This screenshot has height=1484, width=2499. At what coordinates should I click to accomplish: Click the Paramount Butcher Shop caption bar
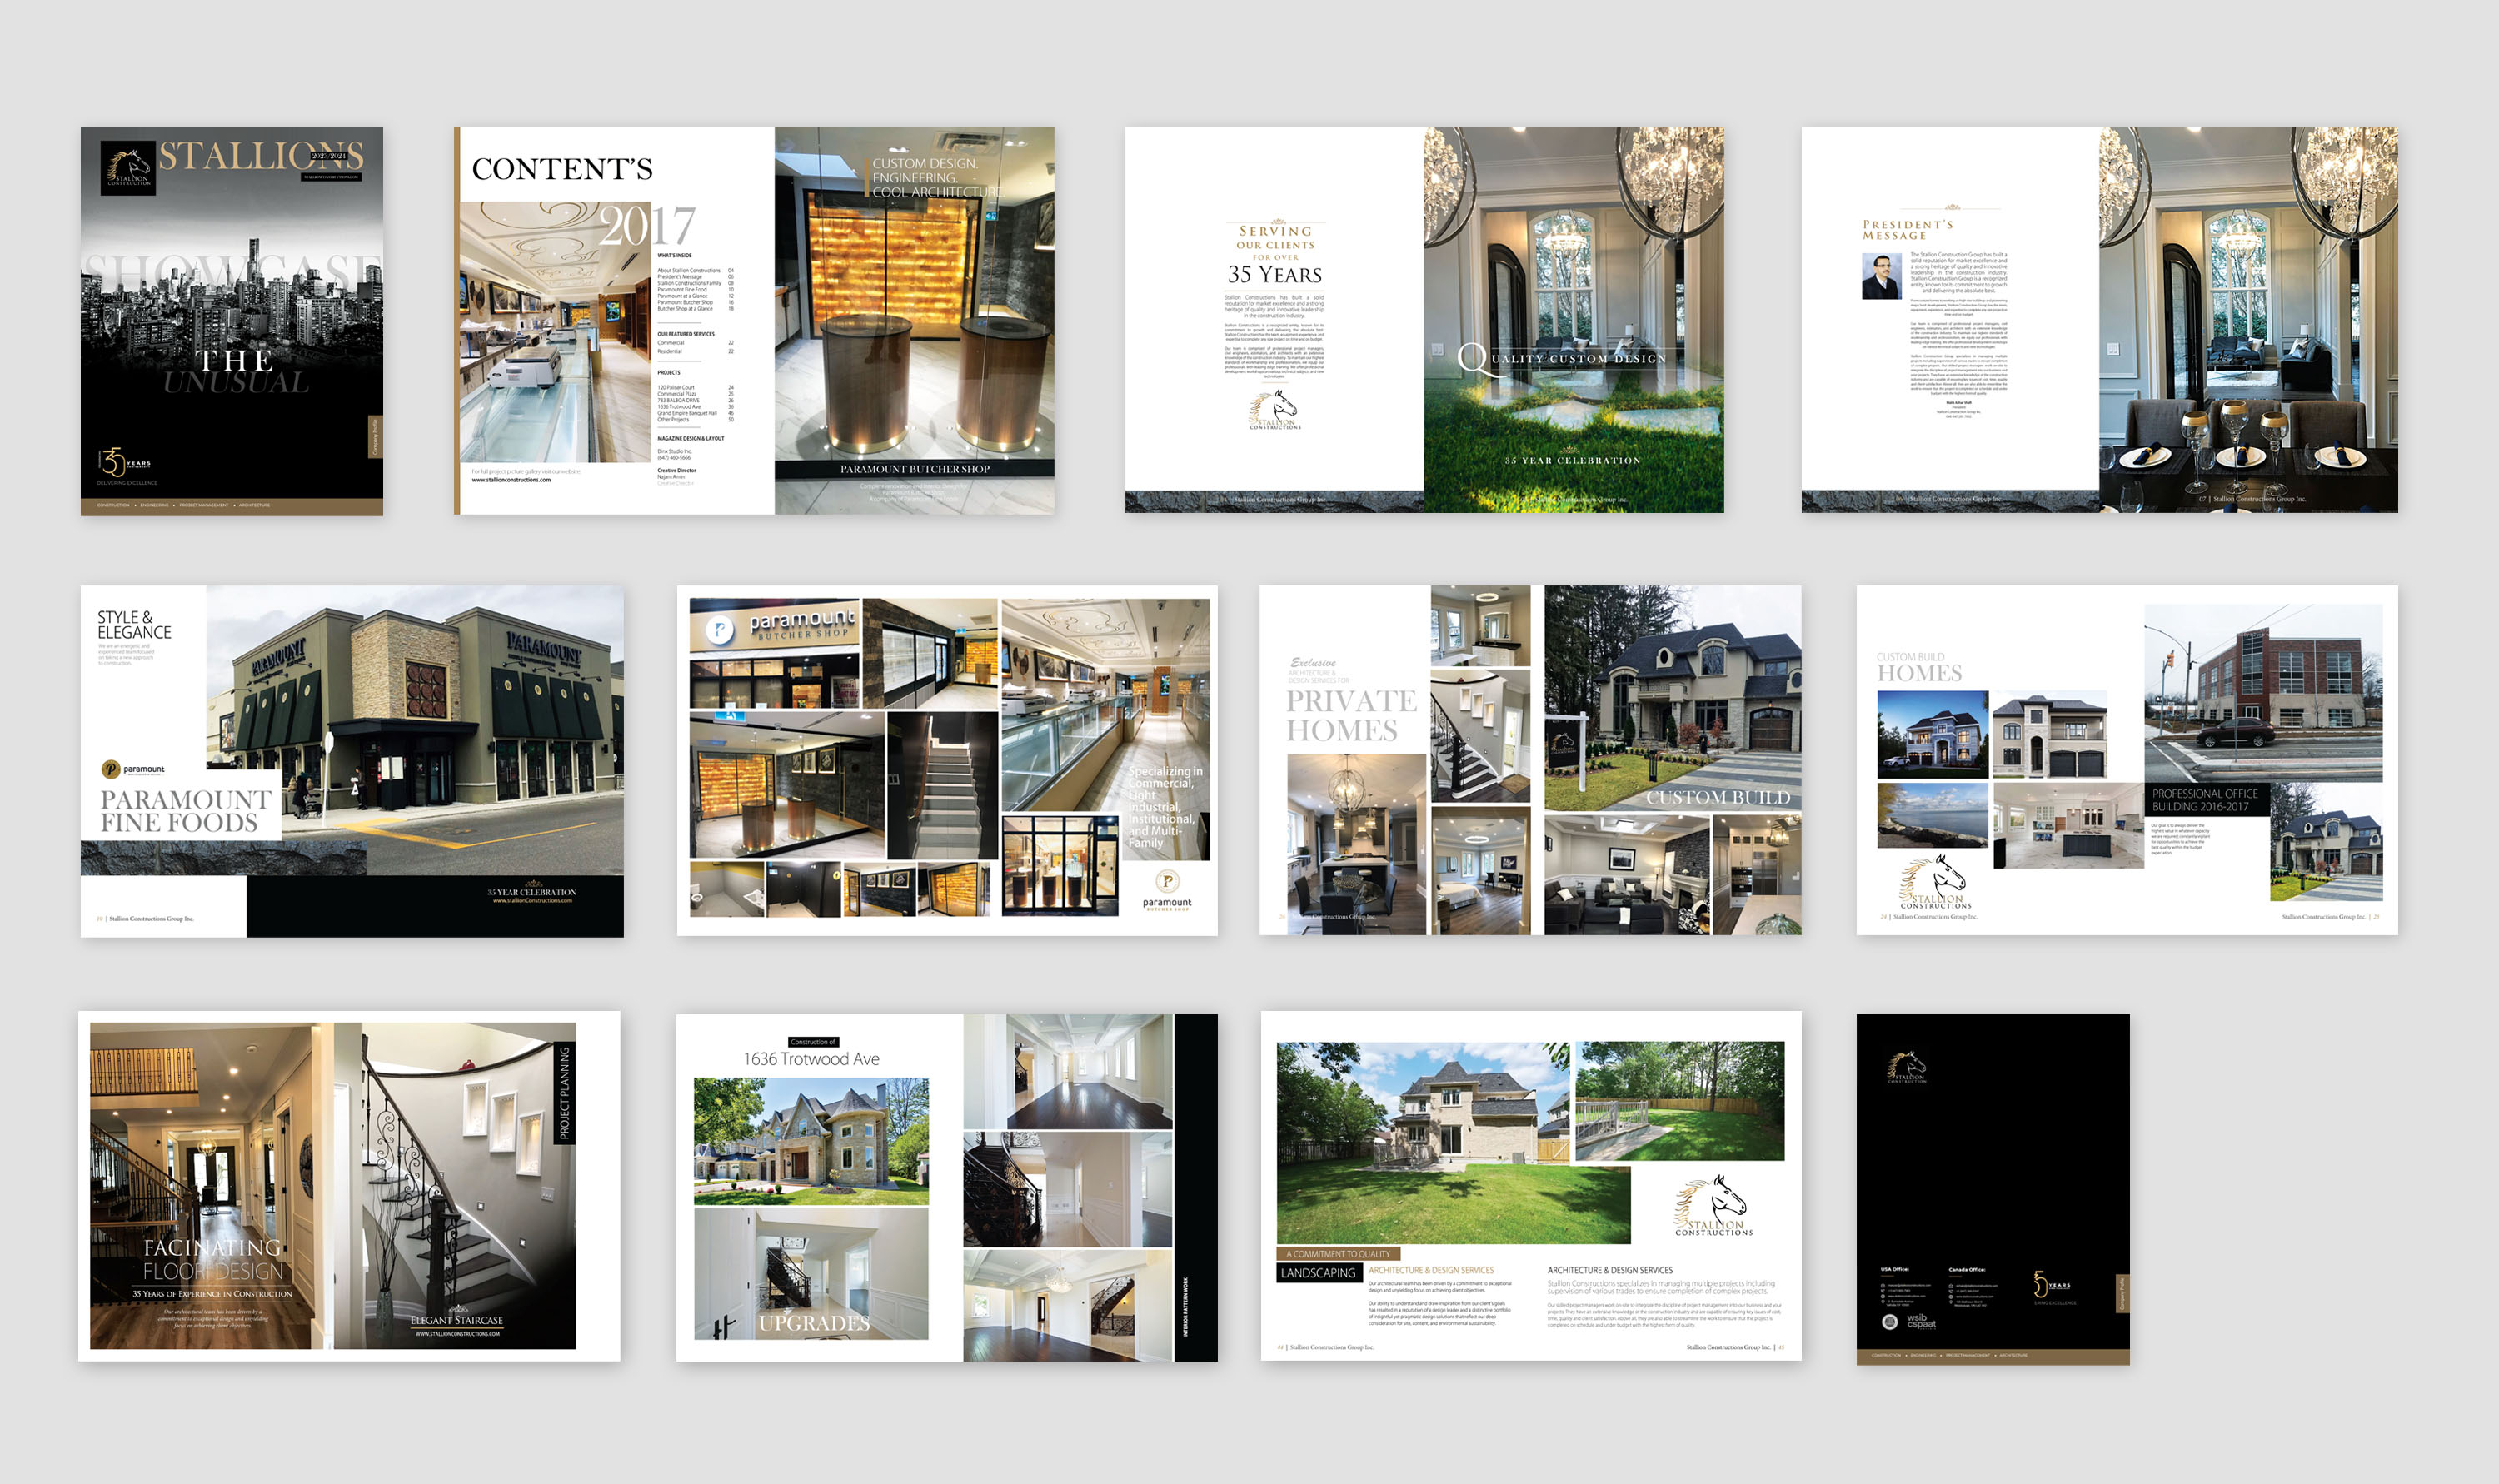pyautogui.click(x=914, y=469)
